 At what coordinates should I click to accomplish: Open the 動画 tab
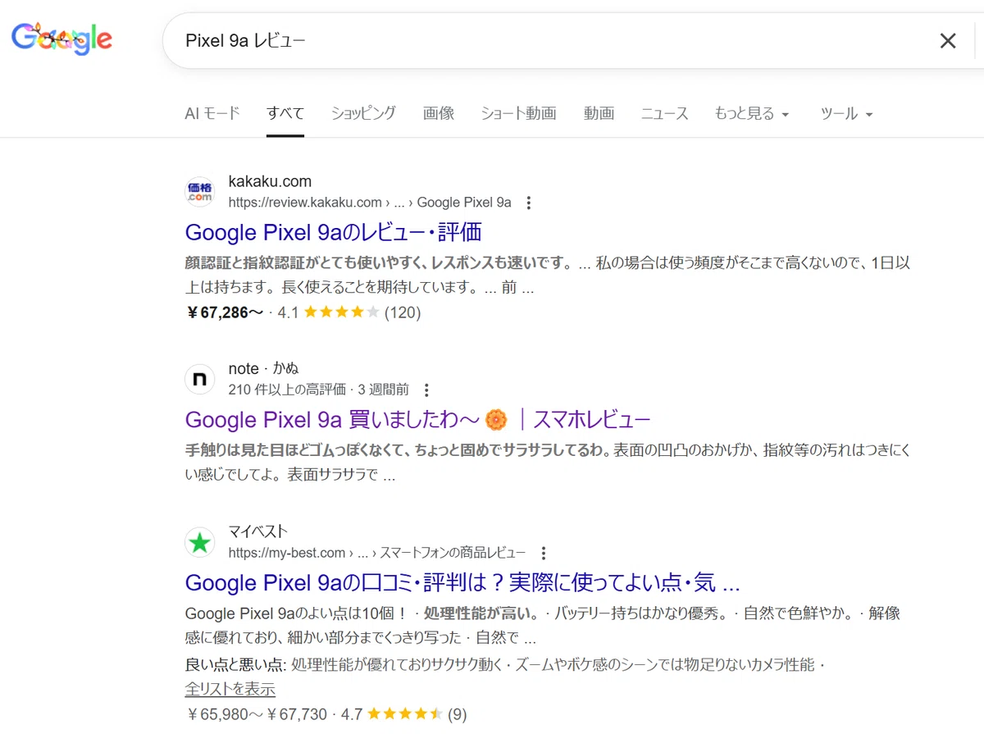[x=599, y=113]
